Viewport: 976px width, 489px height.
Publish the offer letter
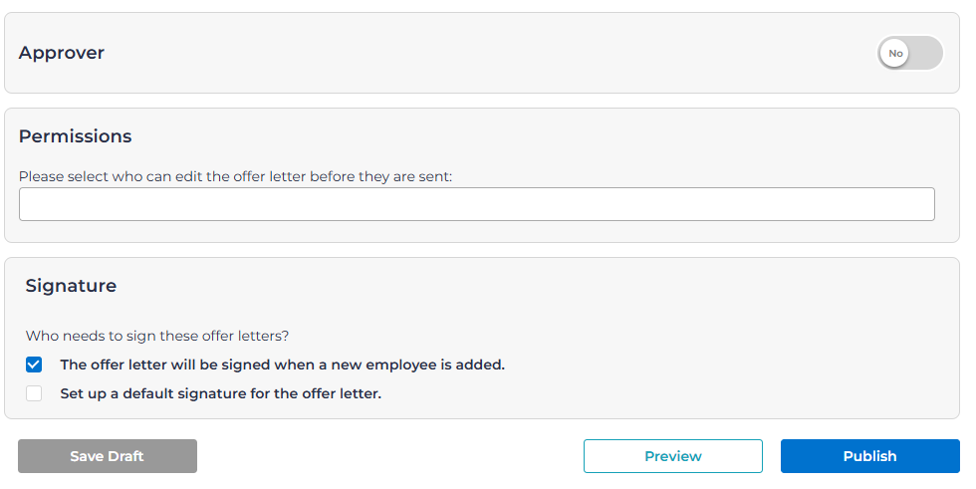[x=869, y=456]
